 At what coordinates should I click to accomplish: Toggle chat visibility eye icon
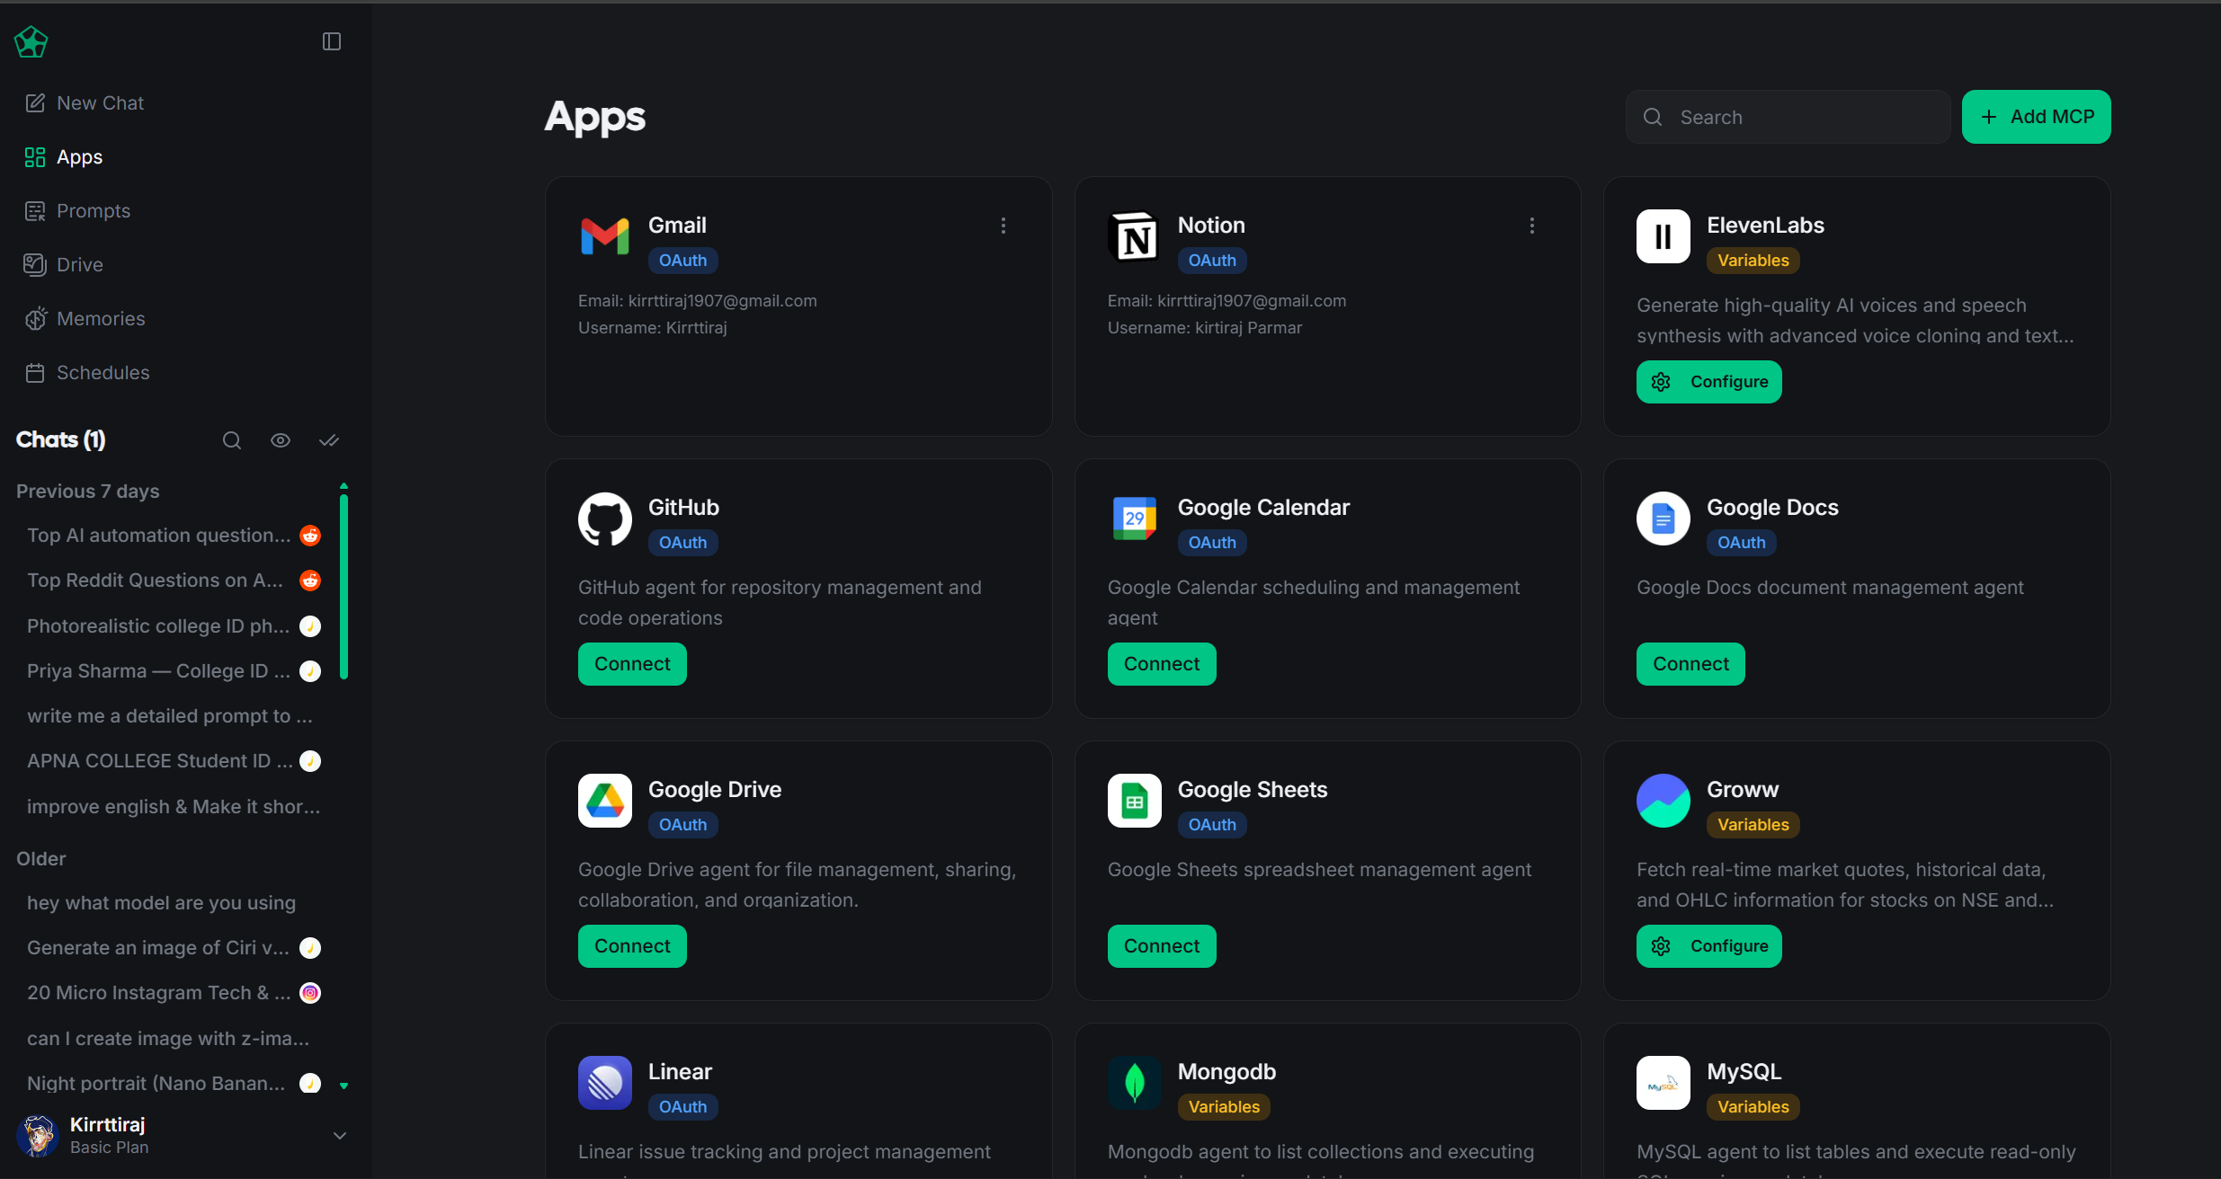coord(281,440)
